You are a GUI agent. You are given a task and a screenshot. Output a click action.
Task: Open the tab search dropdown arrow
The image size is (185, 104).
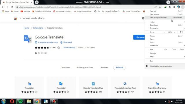pyautogui.click(x=168, y=2)
